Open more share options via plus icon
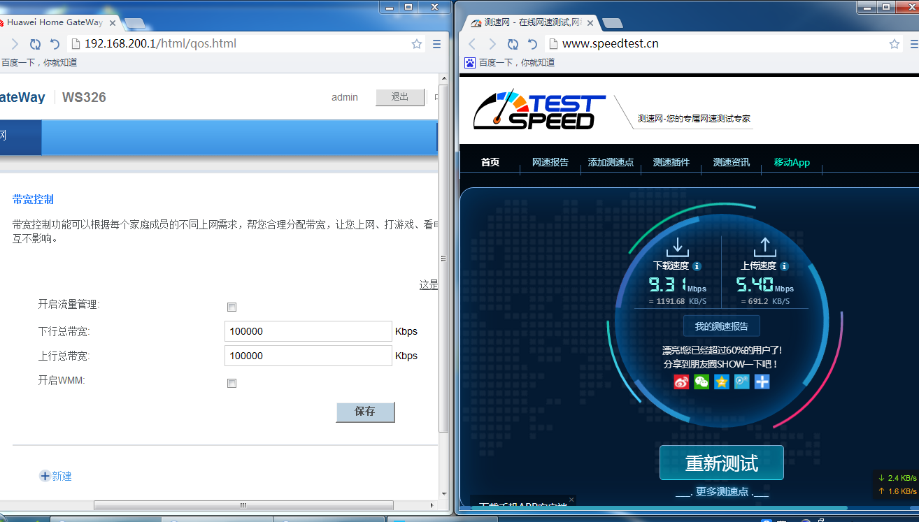 (762, 382)
